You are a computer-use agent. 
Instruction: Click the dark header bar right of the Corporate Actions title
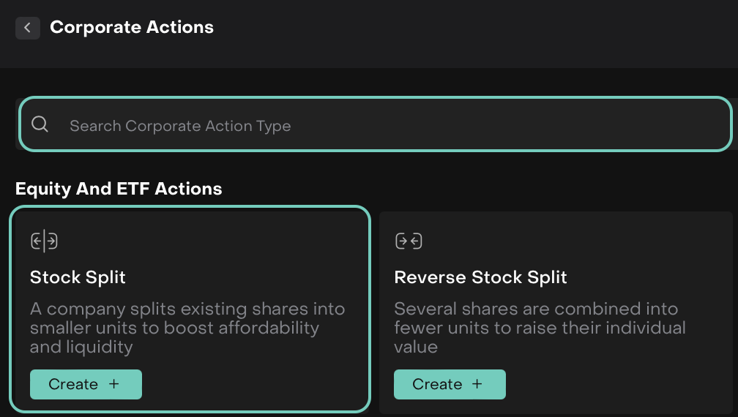[x=476, y=29]
